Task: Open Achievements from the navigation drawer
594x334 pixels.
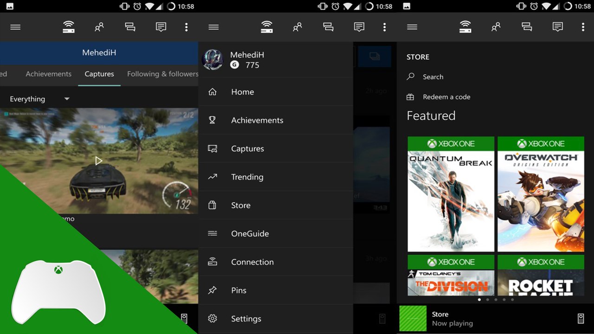Action: 276,120
